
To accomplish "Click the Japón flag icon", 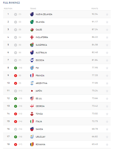I will tap(32, 91).
